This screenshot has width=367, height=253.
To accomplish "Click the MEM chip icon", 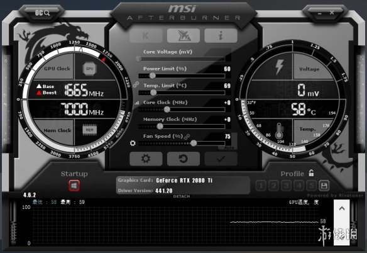I will (90, 130).
